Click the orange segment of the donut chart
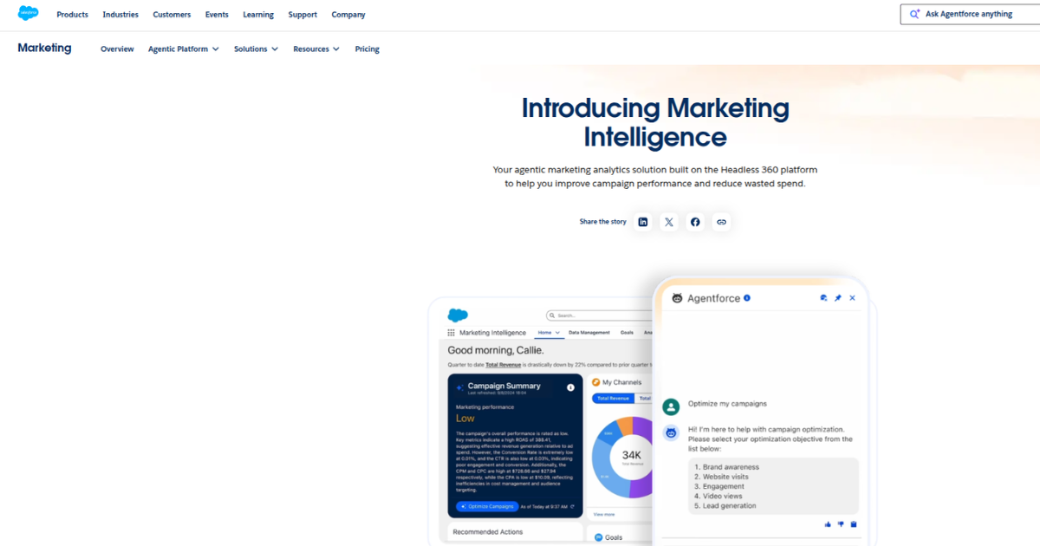Screen dimensions: 1040x546 click(624, 426)
